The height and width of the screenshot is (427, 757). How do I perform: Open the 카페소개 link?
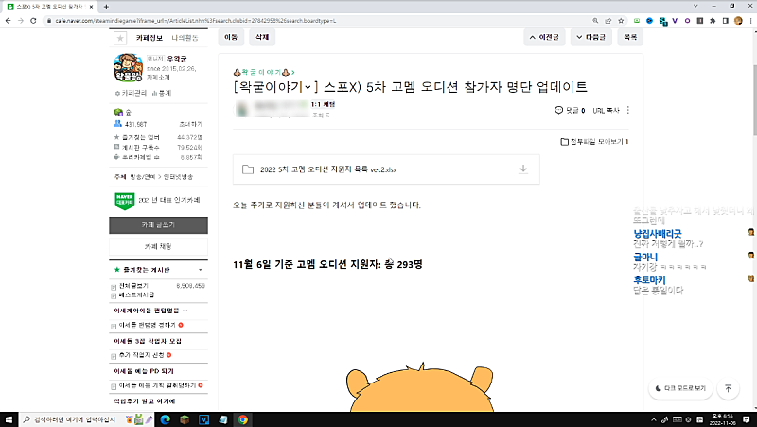[158, 77]
